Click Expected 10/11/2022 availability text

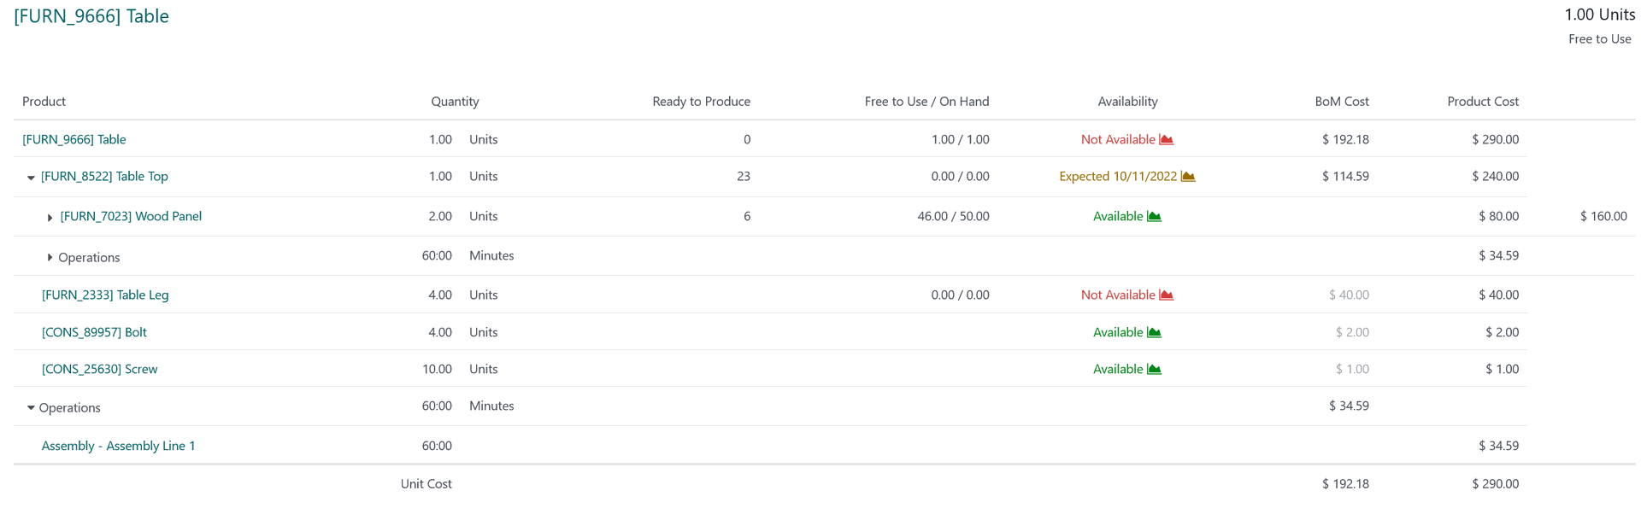[1117, 177]
